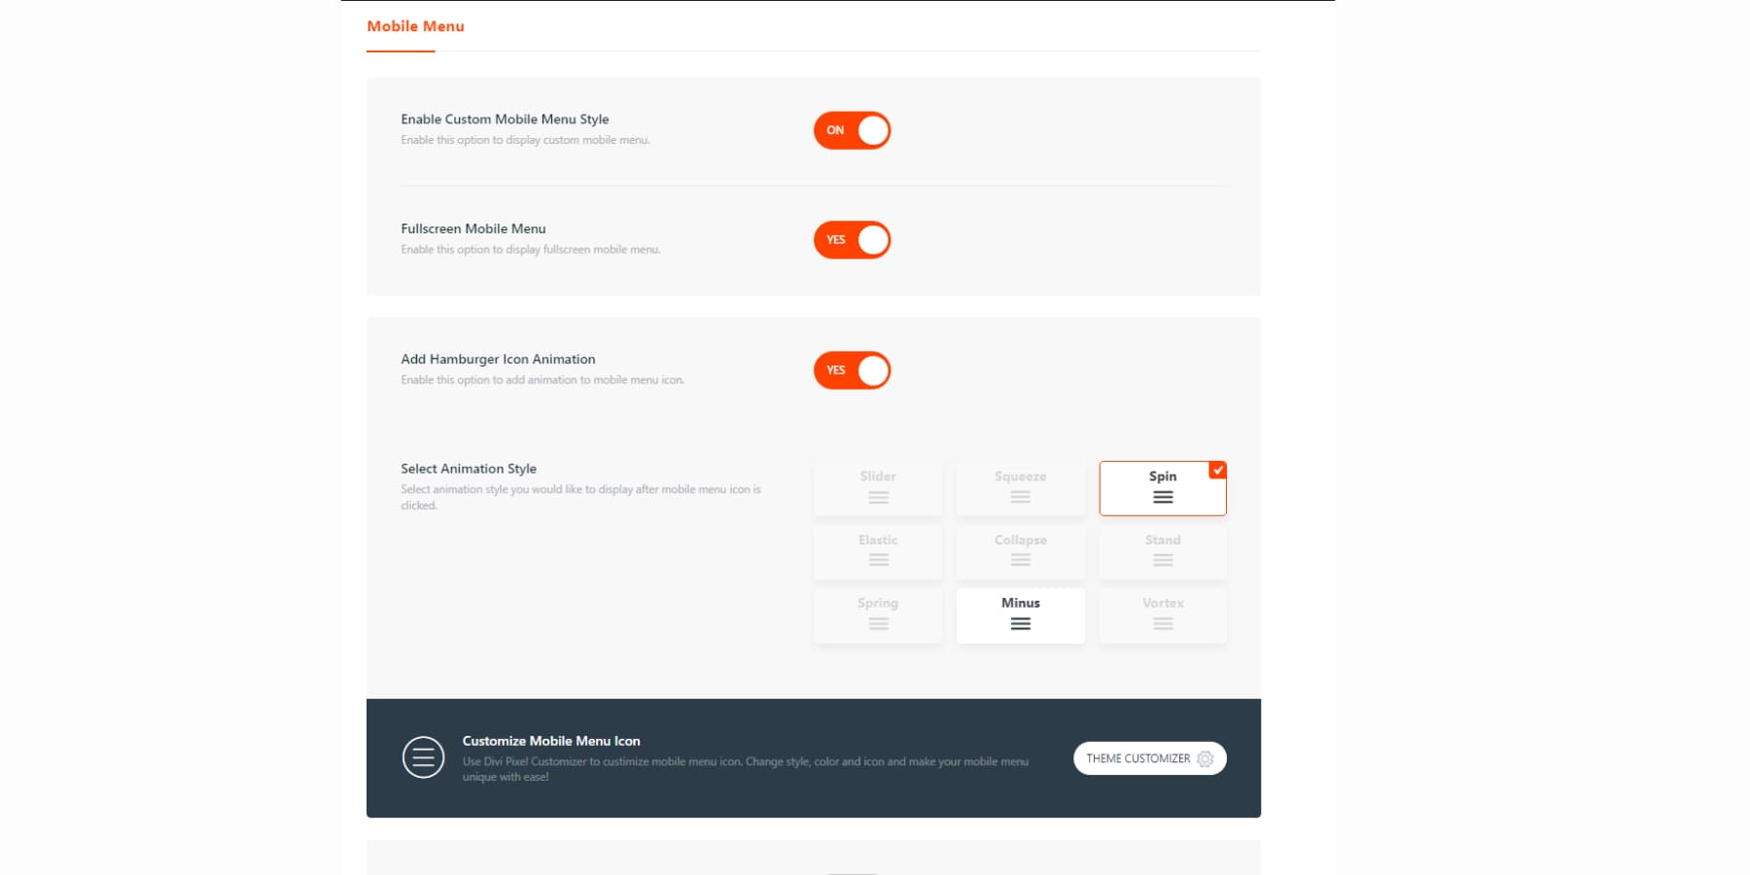Disable Custom Mobile Menu Style
This screenshot has width=1750, height=875.
pos(852,129)
